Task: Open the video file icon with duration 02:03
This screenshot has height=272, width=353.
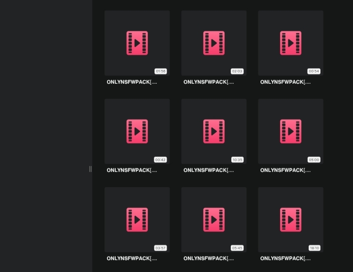Action: click(x=214, y=43)
